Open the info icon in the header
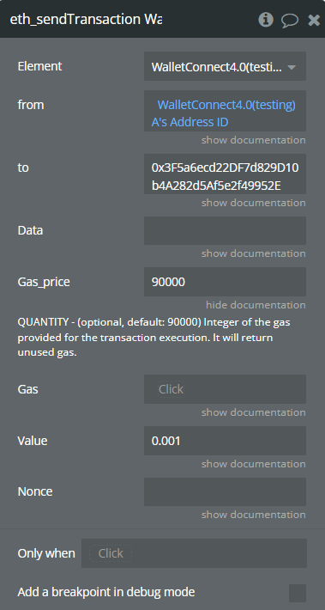 (266, 20)
